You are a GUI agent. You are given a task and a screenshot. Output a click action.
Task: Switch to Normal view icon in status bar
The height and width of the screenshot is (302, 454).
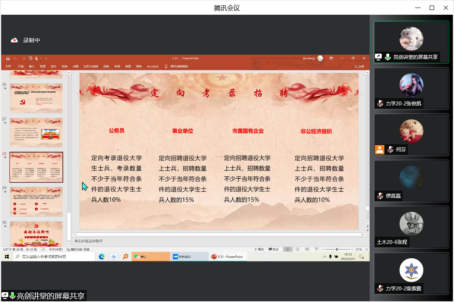tap(288, 250)
